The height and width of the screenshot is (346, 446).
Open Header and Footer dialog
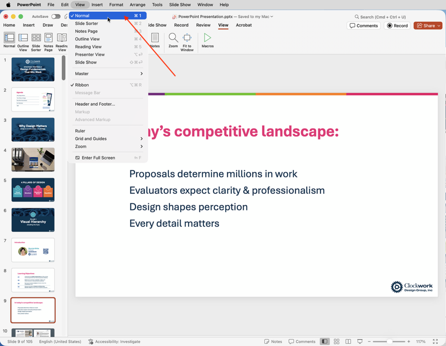(x=108, y=104)
